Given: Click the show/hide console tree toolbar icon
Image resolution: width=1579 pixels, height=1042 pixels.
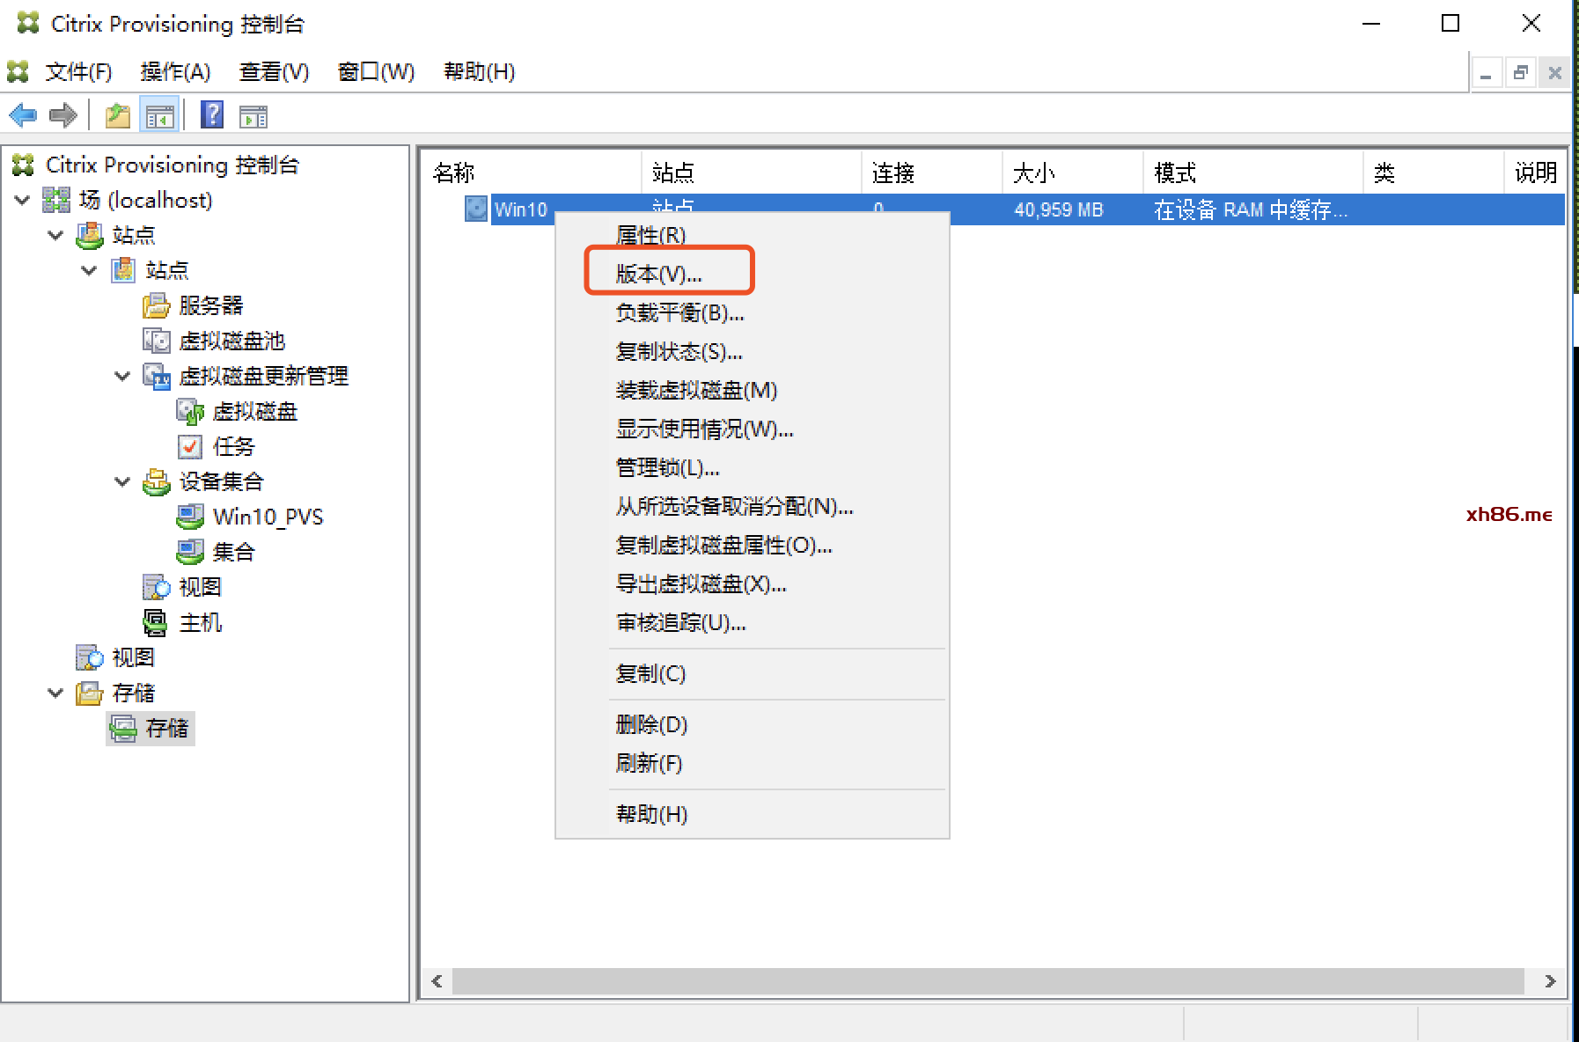Looking at the screenshot, I should pos(159,115).
